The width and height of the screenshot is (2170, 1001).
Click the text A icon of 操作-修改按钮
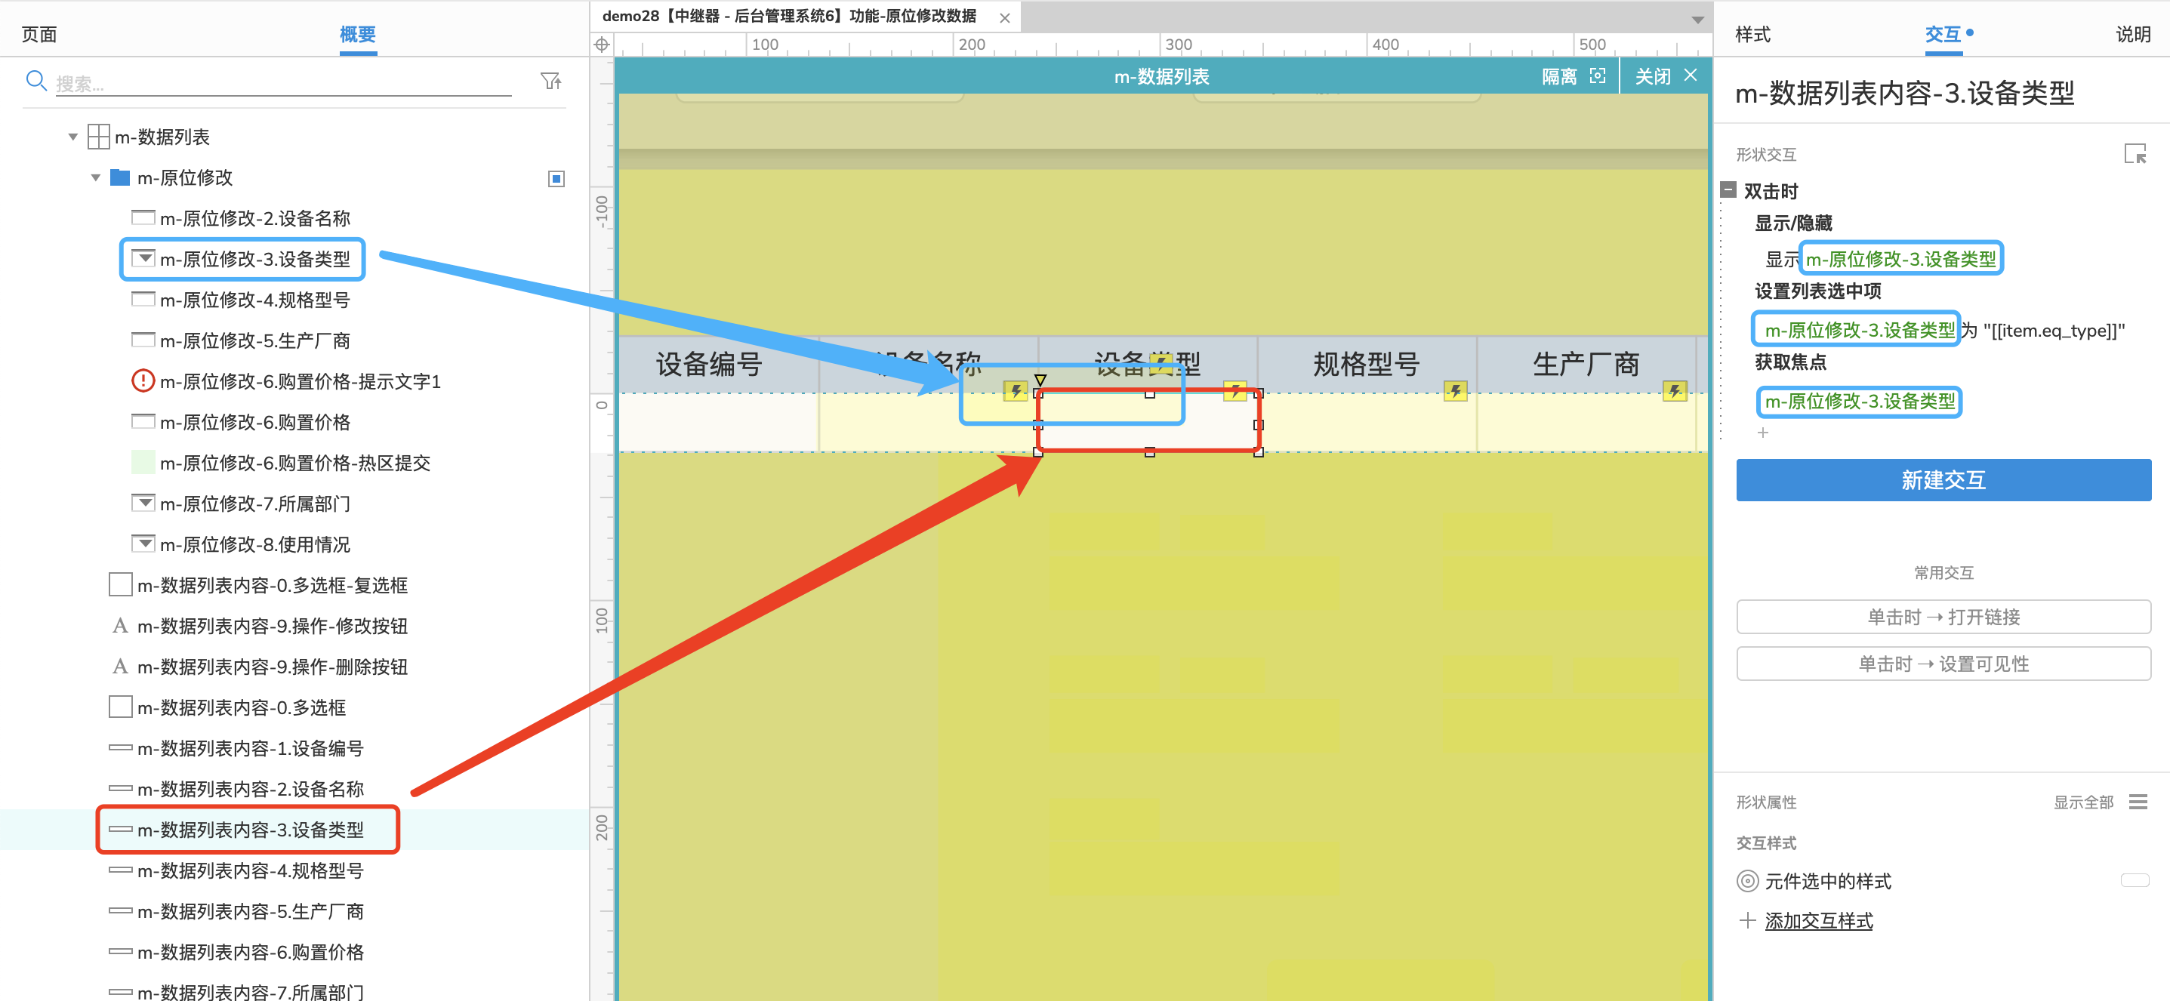(121, 626)
